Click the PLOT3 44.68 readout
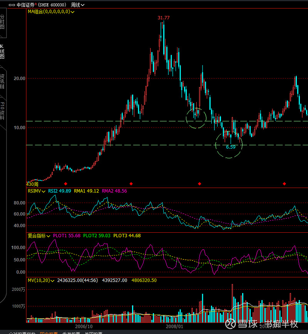The width and height of the screenshot is (308, 334). tap(127, 236)
